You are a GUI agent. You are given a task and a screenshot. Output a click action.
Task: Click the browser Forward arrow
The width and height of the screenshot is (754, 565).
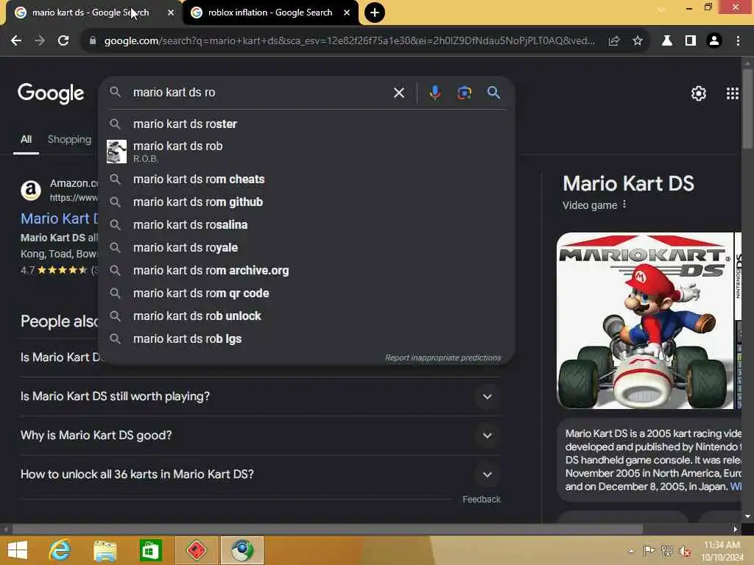(40, 41)
